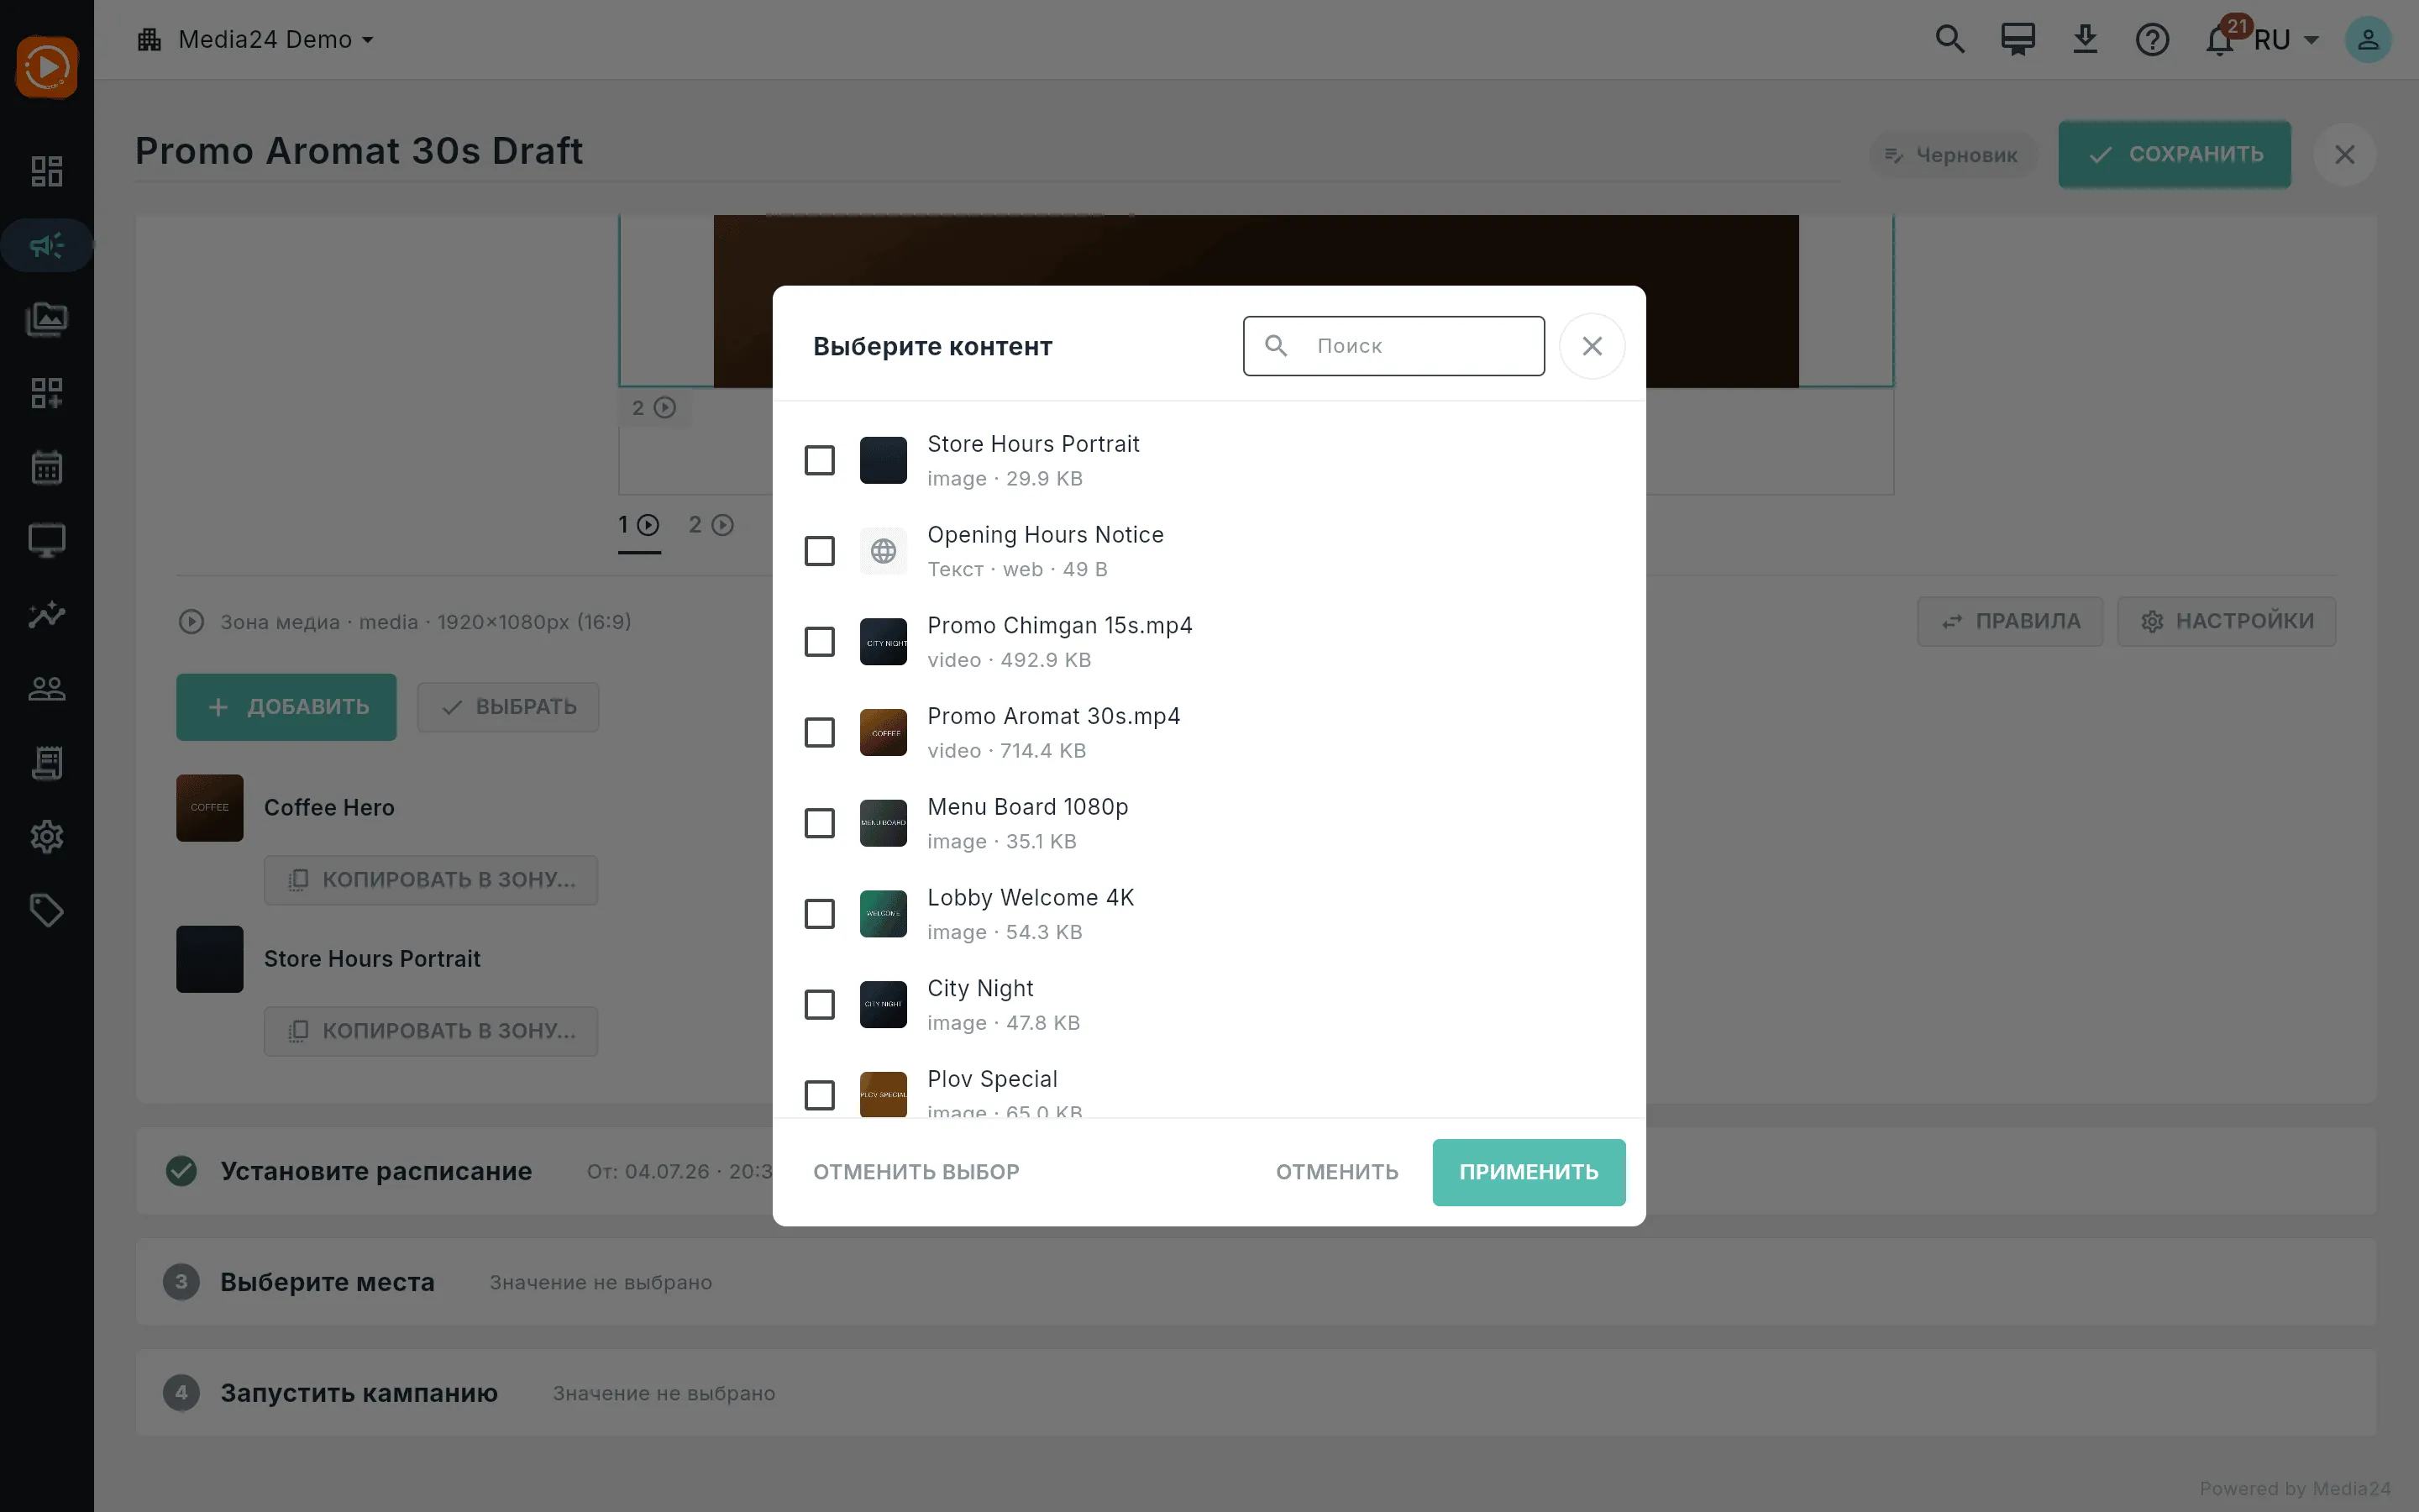This screenshot has width=2419, height=1512.
Task: Select playlist tab 1
Action: click(638, 525)
